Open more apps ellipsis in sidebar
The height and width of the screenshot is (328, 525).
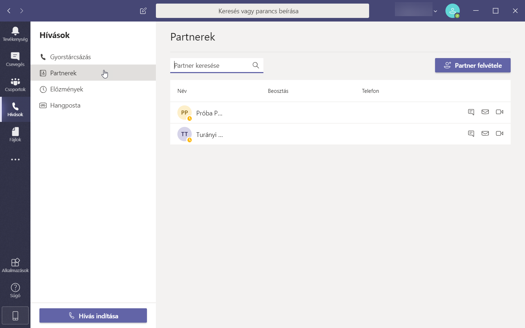click(x=15, y=160)
